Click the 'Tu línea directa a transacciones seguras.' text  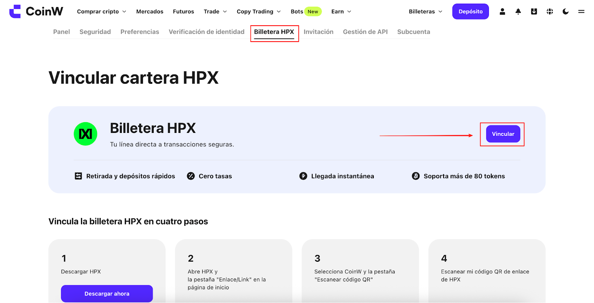click(172, 144)
